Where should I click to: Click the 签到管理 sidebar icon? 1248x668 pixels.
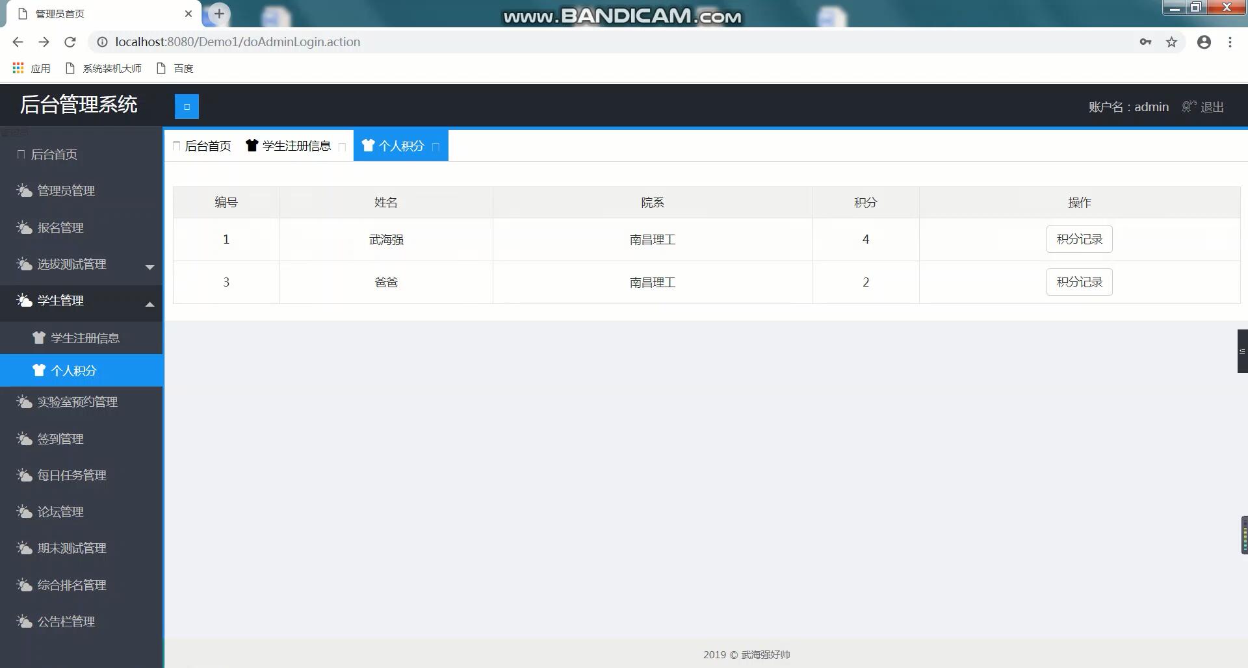(x=24, y=439)
